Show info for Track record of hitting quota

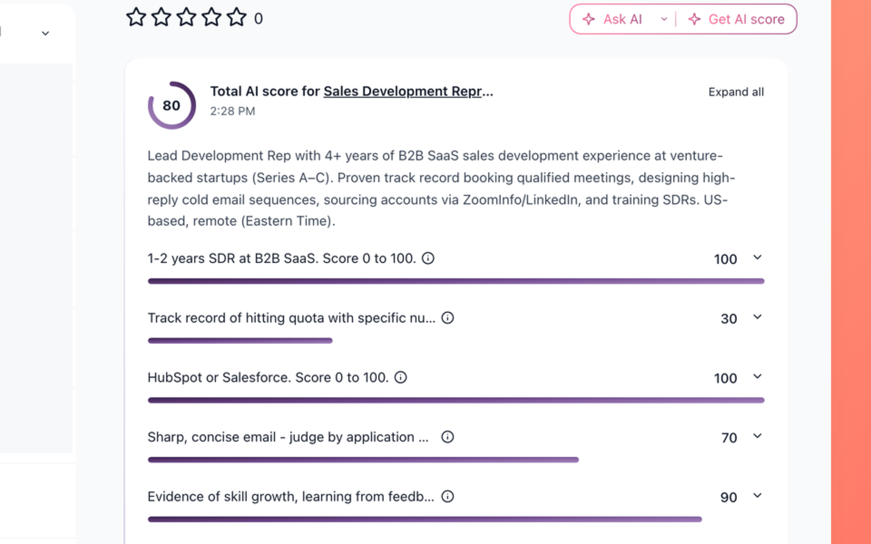coord(448,318)
